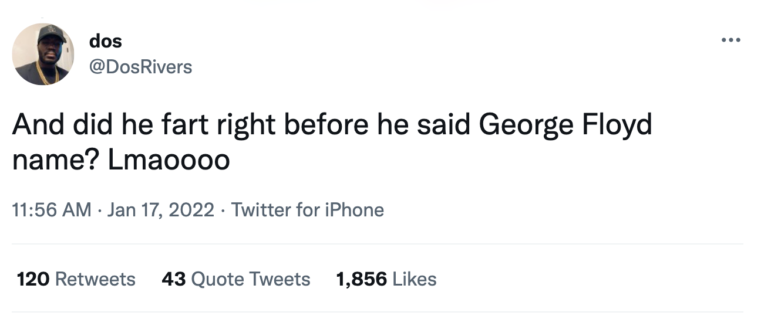Open the more options ellipsis menu
This screenshot has width=761, height=319.
click(732, 40)
